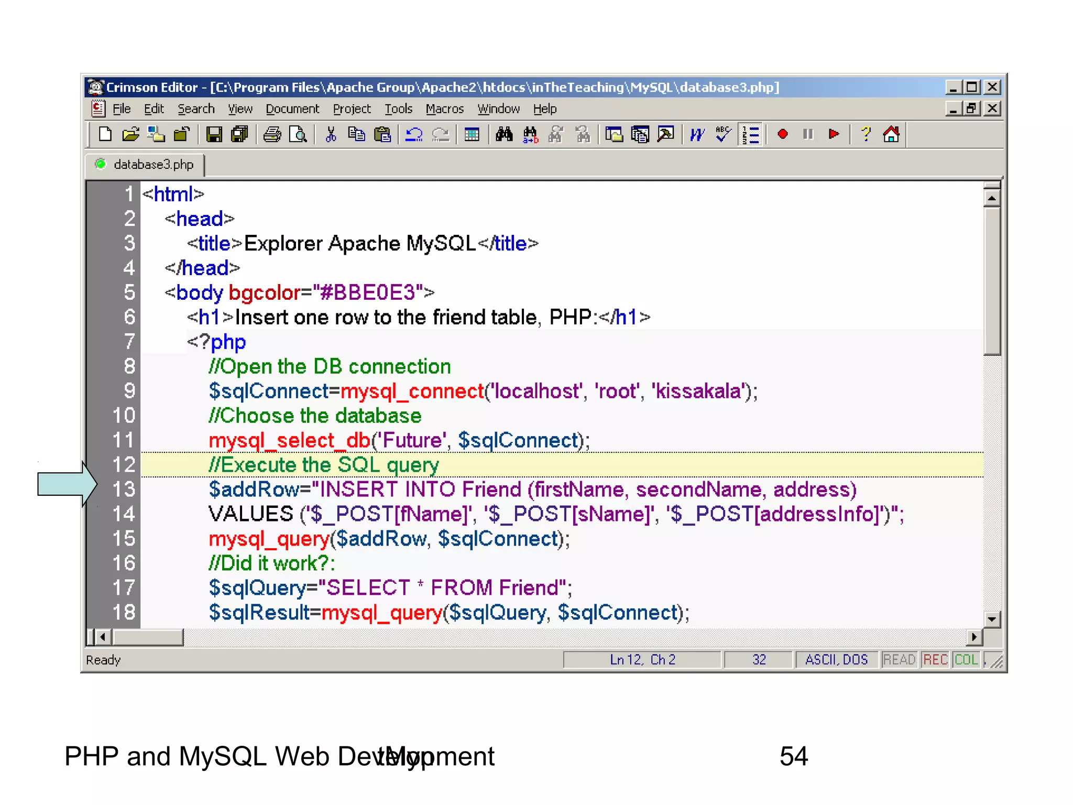Click horizontal scrollbar left arrow
1073x805 pixels.
pos(103,637)
